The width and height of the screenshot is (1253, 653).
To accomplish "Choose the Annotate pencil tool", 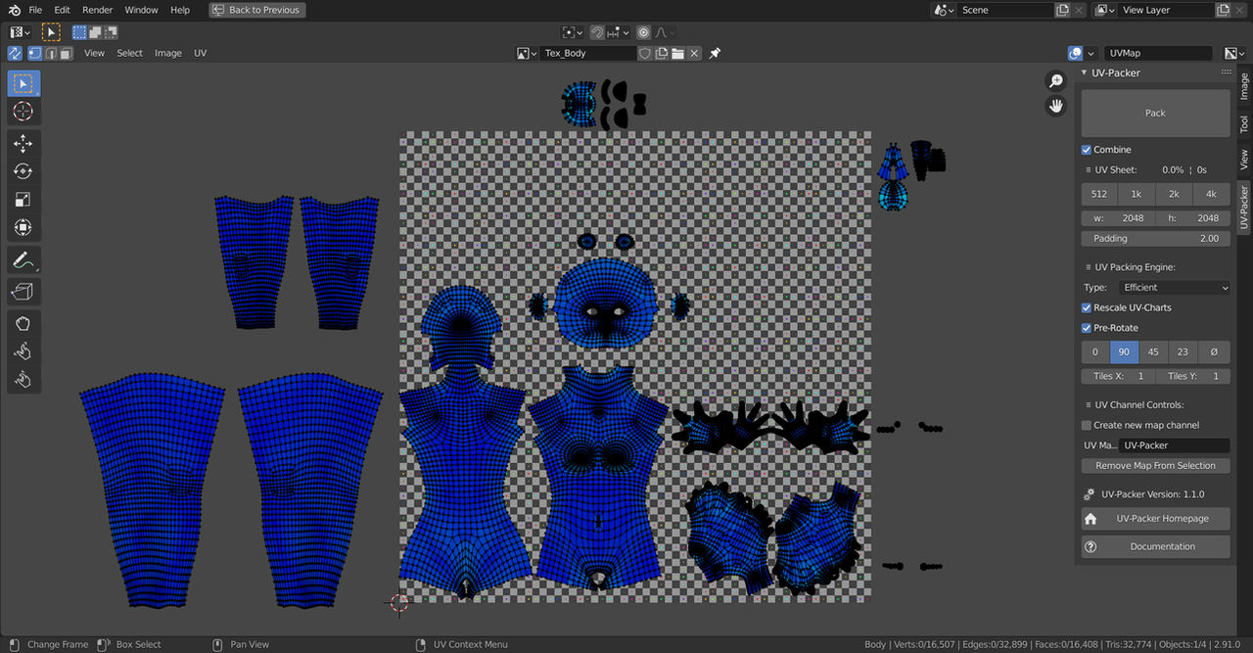I will 23,260.
